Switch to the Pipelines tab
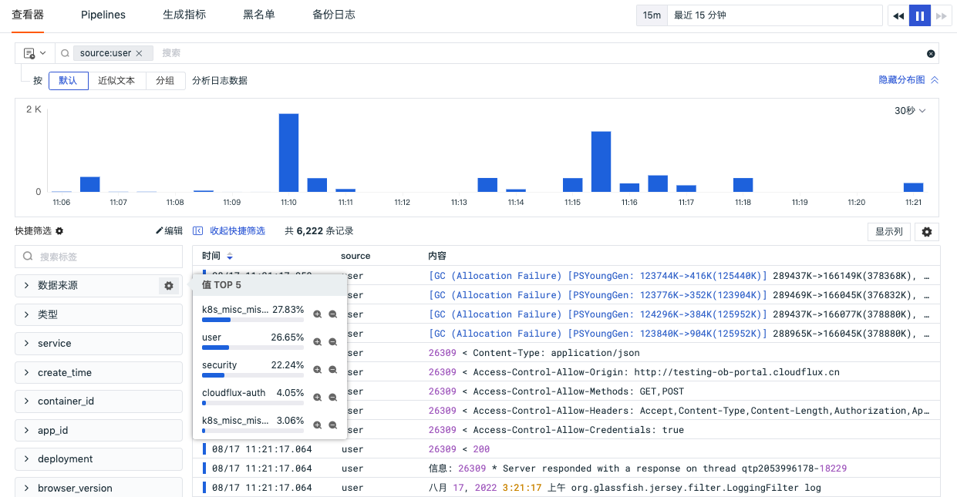 [x=103, y=15]
